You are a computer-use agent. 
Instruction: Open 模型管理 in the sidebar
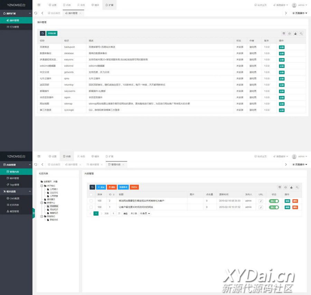tap(14, 211)
